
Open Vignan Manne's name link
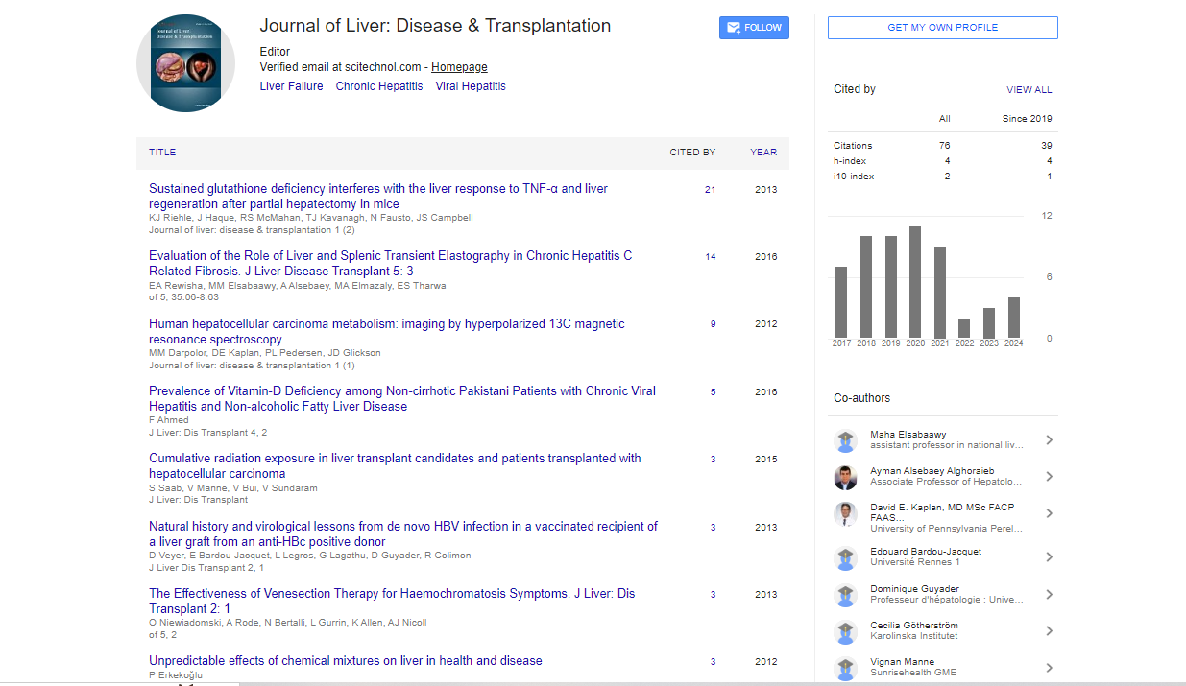[x=903, y=662]
